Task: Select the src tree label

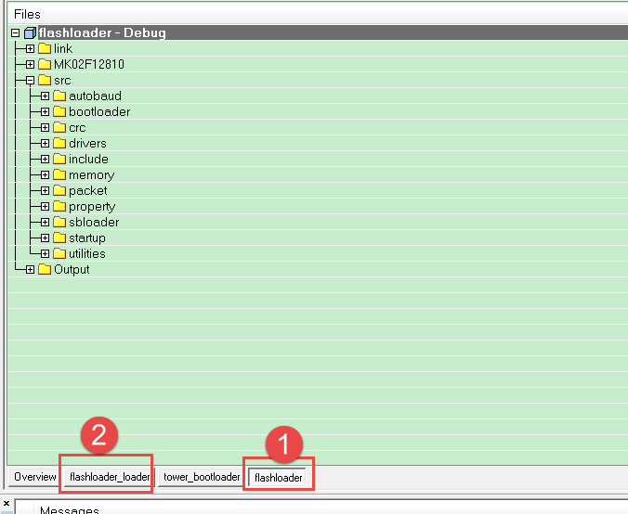Action: click(x=62, y=81)
